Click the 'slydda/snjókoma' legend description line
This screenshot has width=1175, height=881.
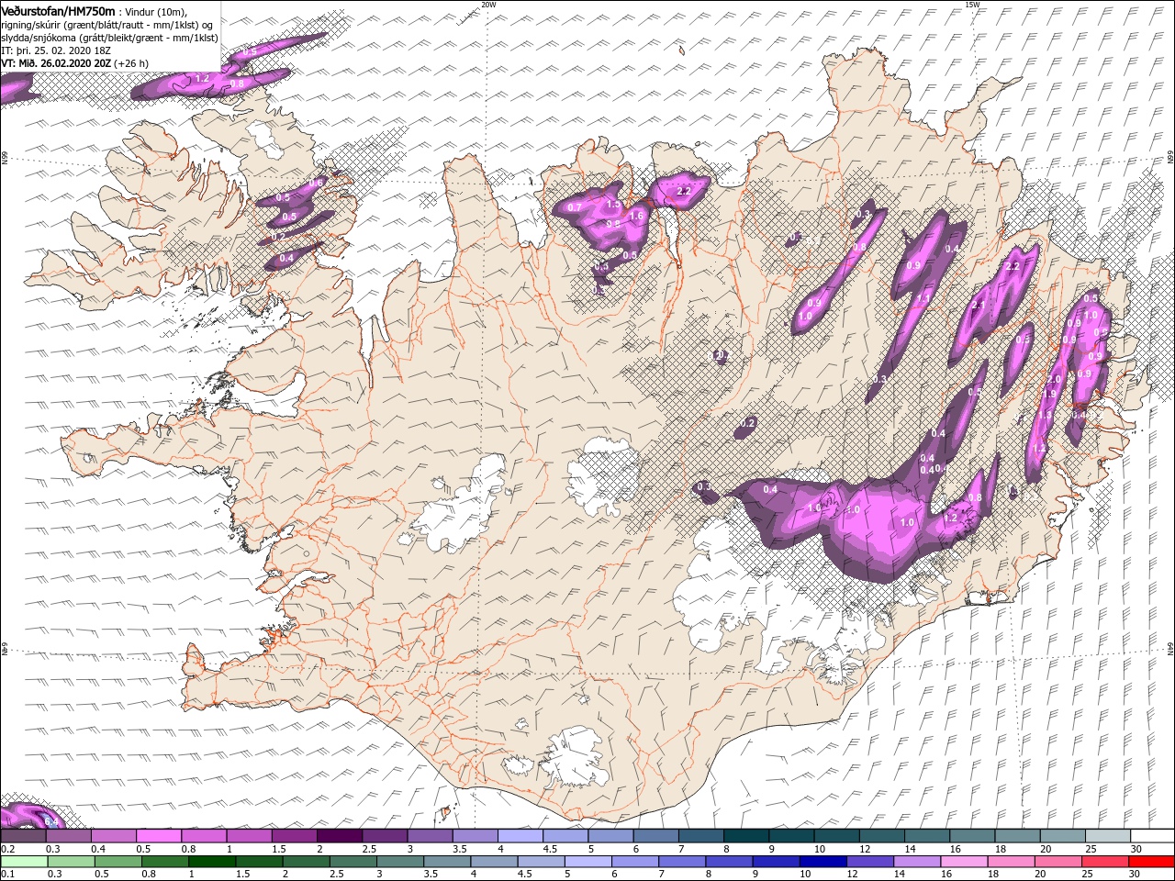click(109, 38)
